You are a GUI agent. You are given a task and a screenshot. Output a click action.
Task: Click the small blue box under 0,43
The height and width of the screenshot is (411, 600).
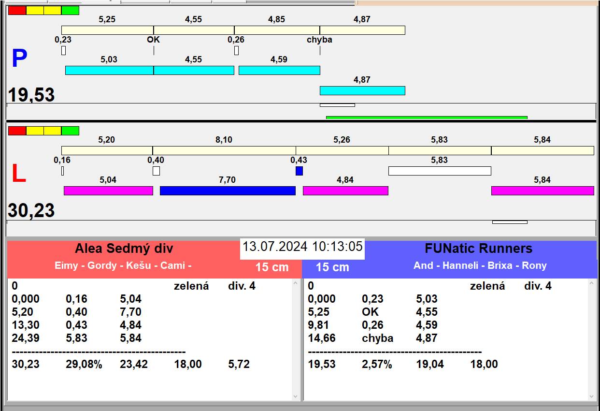pyautogui.click(x=299, y=171)
